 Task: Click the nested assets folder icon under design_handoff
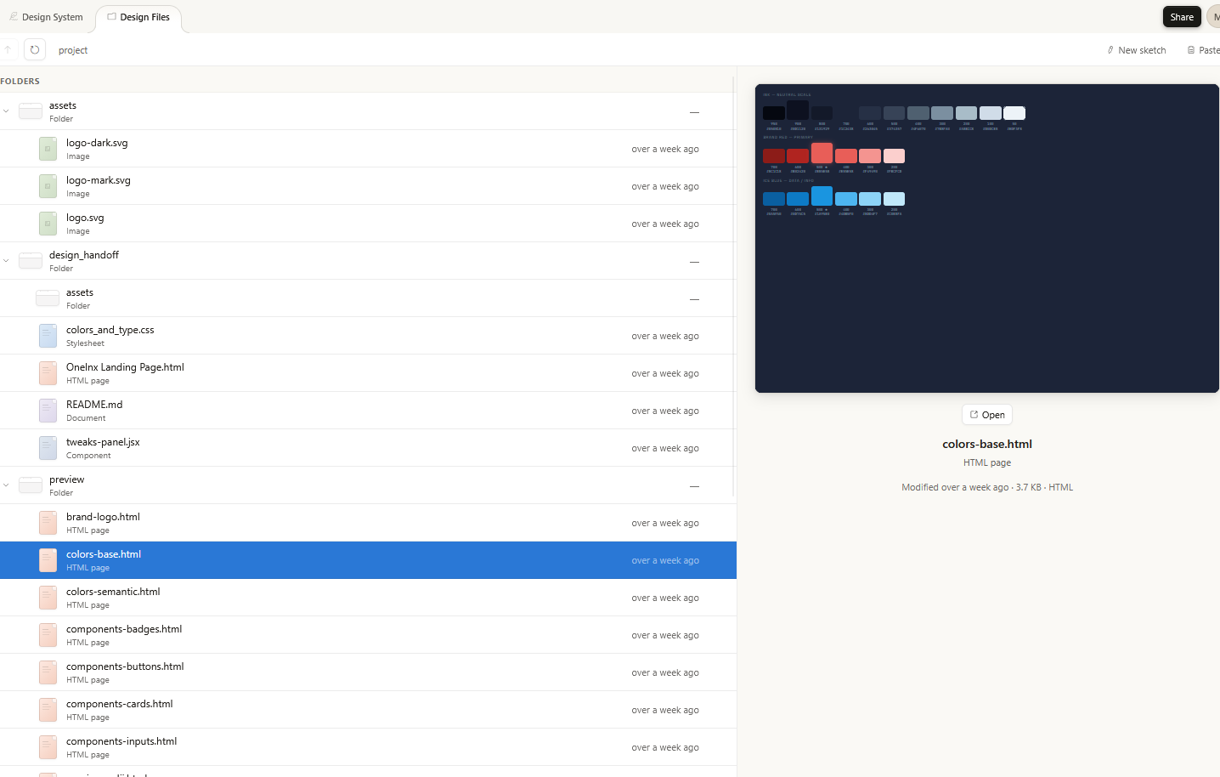(x=48, y=298)
